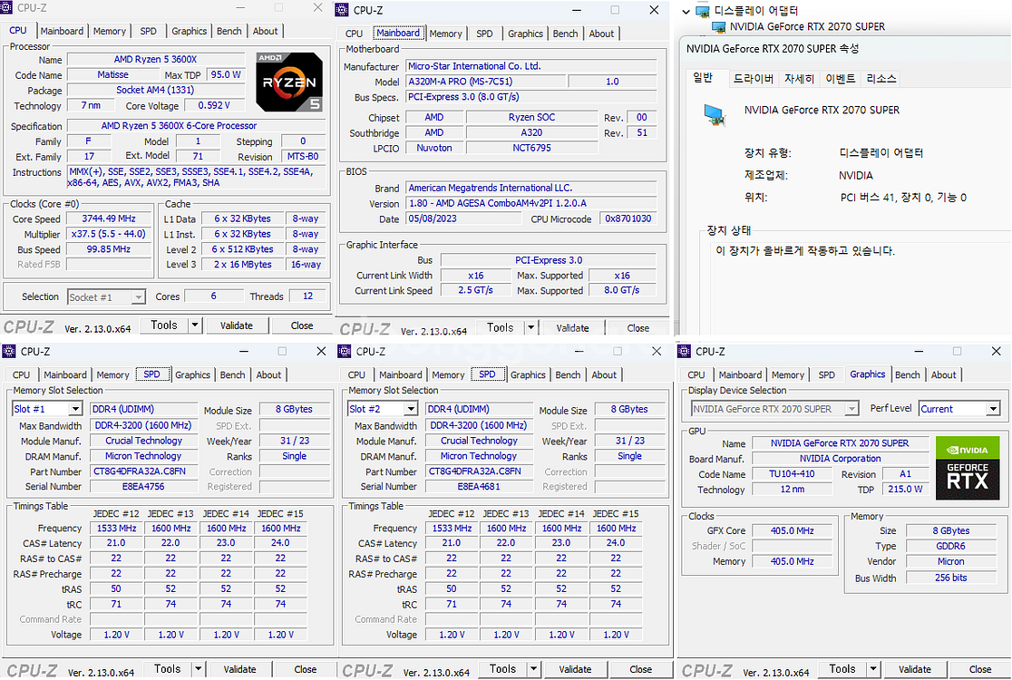The image size is (1012, 680).
Task: Open the 리소스 tab
Action: tap(881, 79)
